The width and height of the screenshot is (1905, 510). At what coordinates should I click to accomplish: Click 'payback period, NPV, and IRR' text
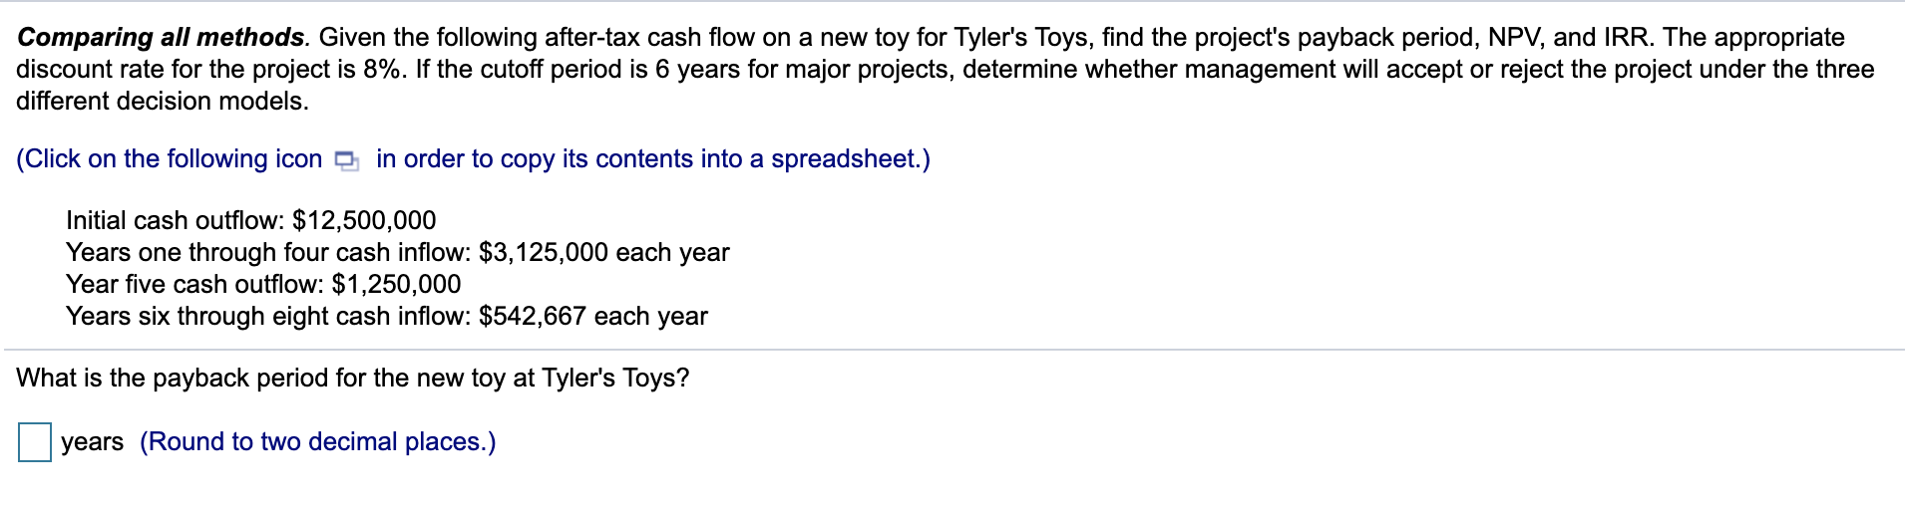coord(1475,38)
